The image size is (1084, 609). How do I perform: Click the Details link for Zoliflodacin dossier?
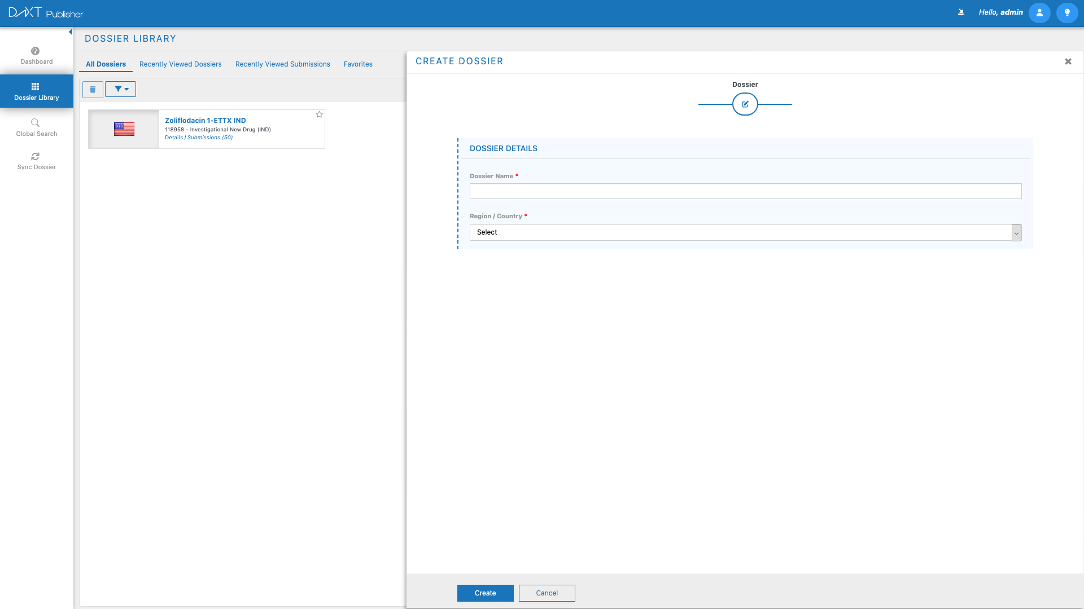tap(174, 137)
